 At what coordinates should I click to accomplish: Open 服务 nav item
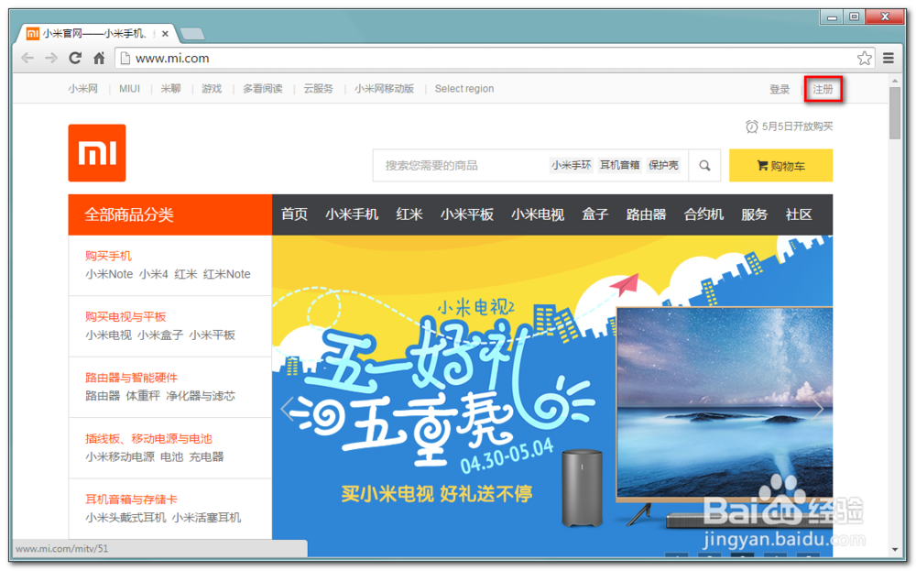click(754, 214)
